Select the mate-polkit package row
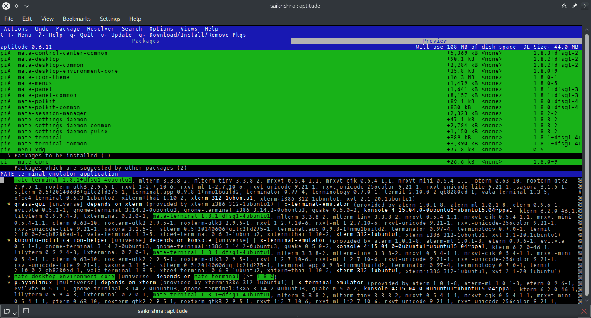 click(x=291, y=101)
